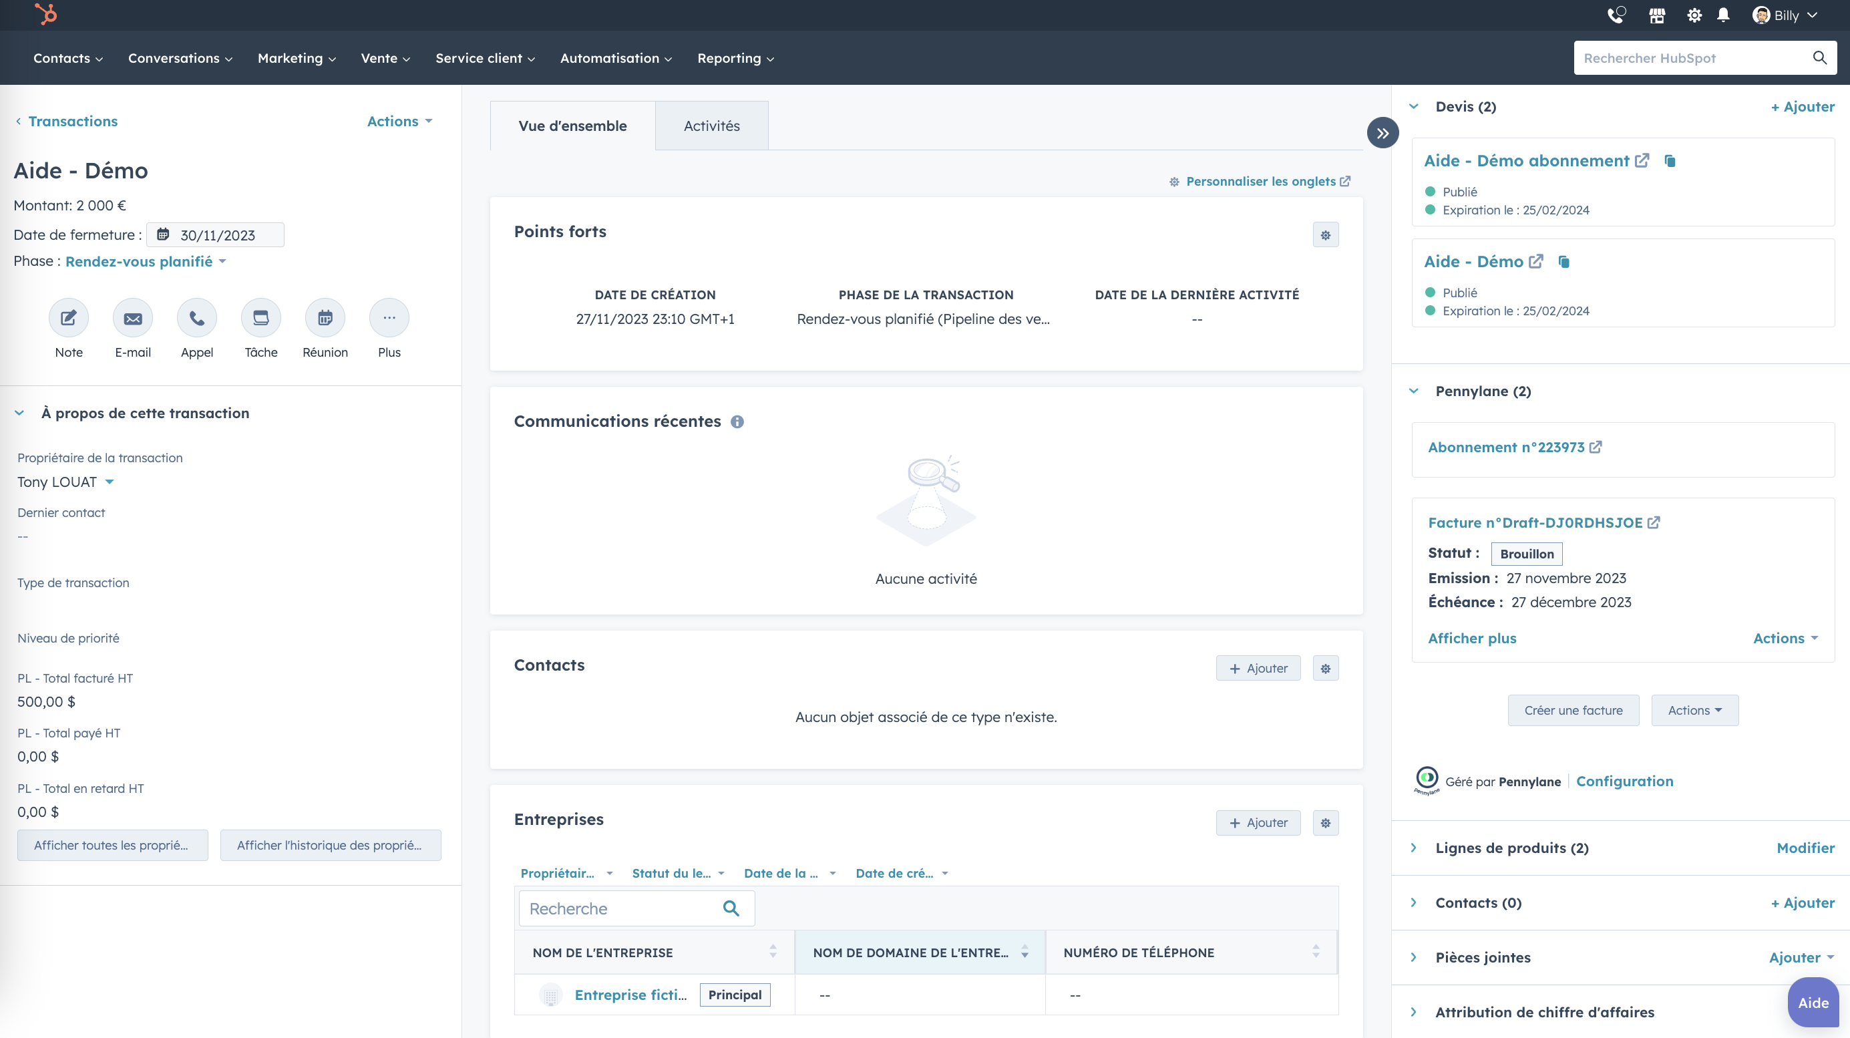The image size is (1850, 1038).
Task: Click info icon beside Communications récentes
Action: click(737, 421)
